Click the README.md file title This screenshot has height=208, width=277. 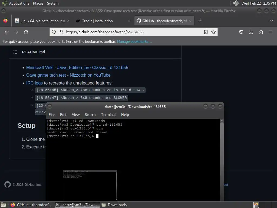tap(33, 52)
